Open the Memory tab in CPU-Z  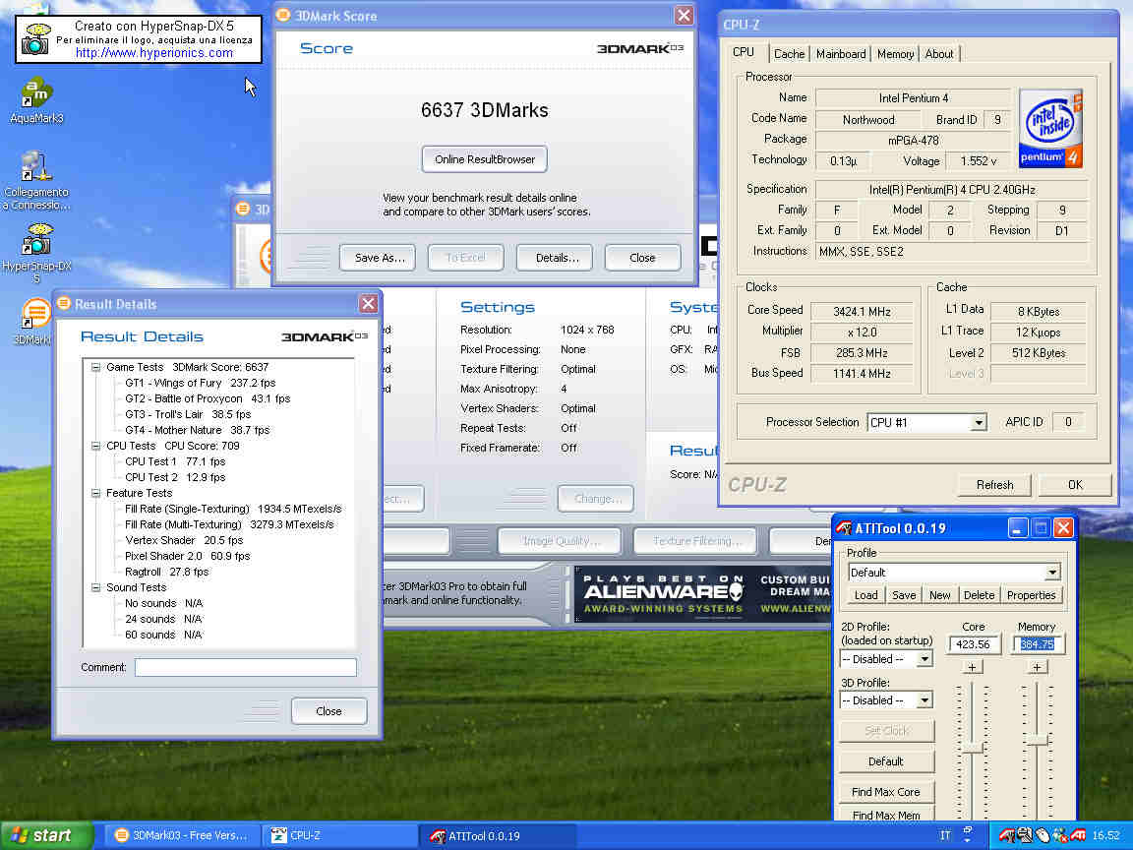[x=895, y=54]
